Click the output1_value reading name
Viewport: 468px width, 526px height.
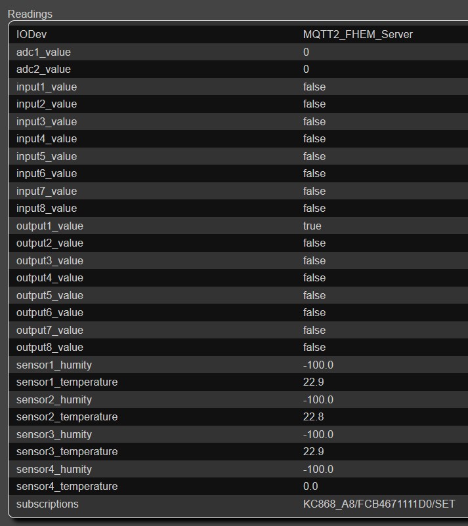coord(50,226)
